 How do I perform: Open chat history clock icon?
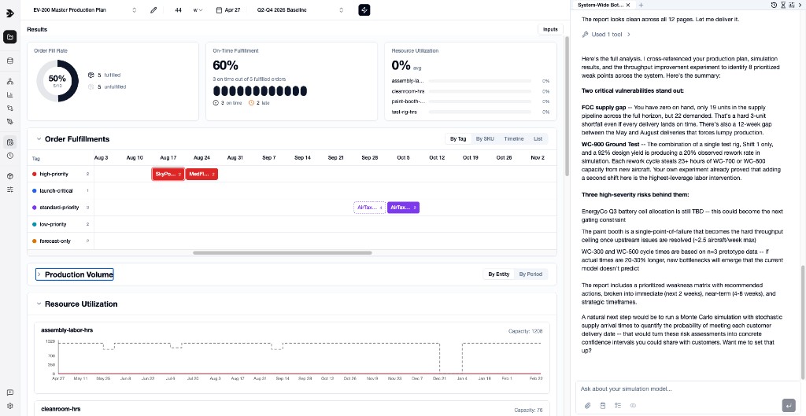(x=775, y=5)
